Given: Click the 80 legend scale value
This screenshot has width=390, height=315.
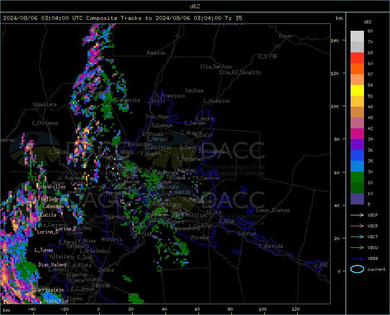Looking at the screenshot, I should pyautogui.click(x=370, y=31).
